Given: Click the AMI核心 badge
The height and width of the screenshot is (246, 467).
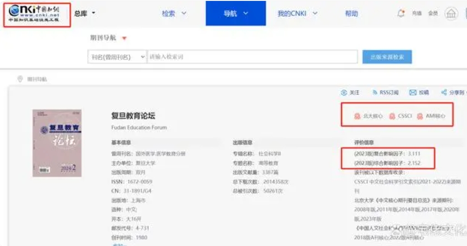Looking at the screenshot, I should tap(431, 116).
